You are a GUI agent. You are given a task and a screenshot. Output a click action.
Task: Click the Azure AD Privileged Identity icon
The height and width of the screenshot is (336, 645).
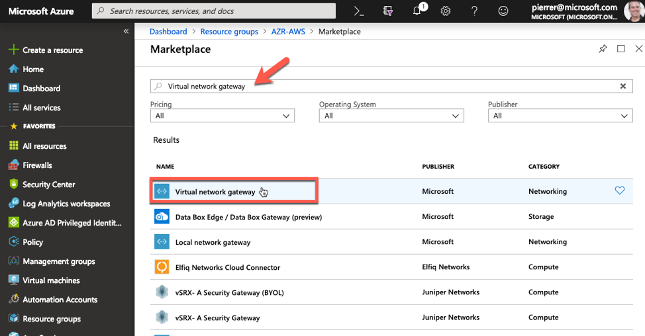point(13,223)
